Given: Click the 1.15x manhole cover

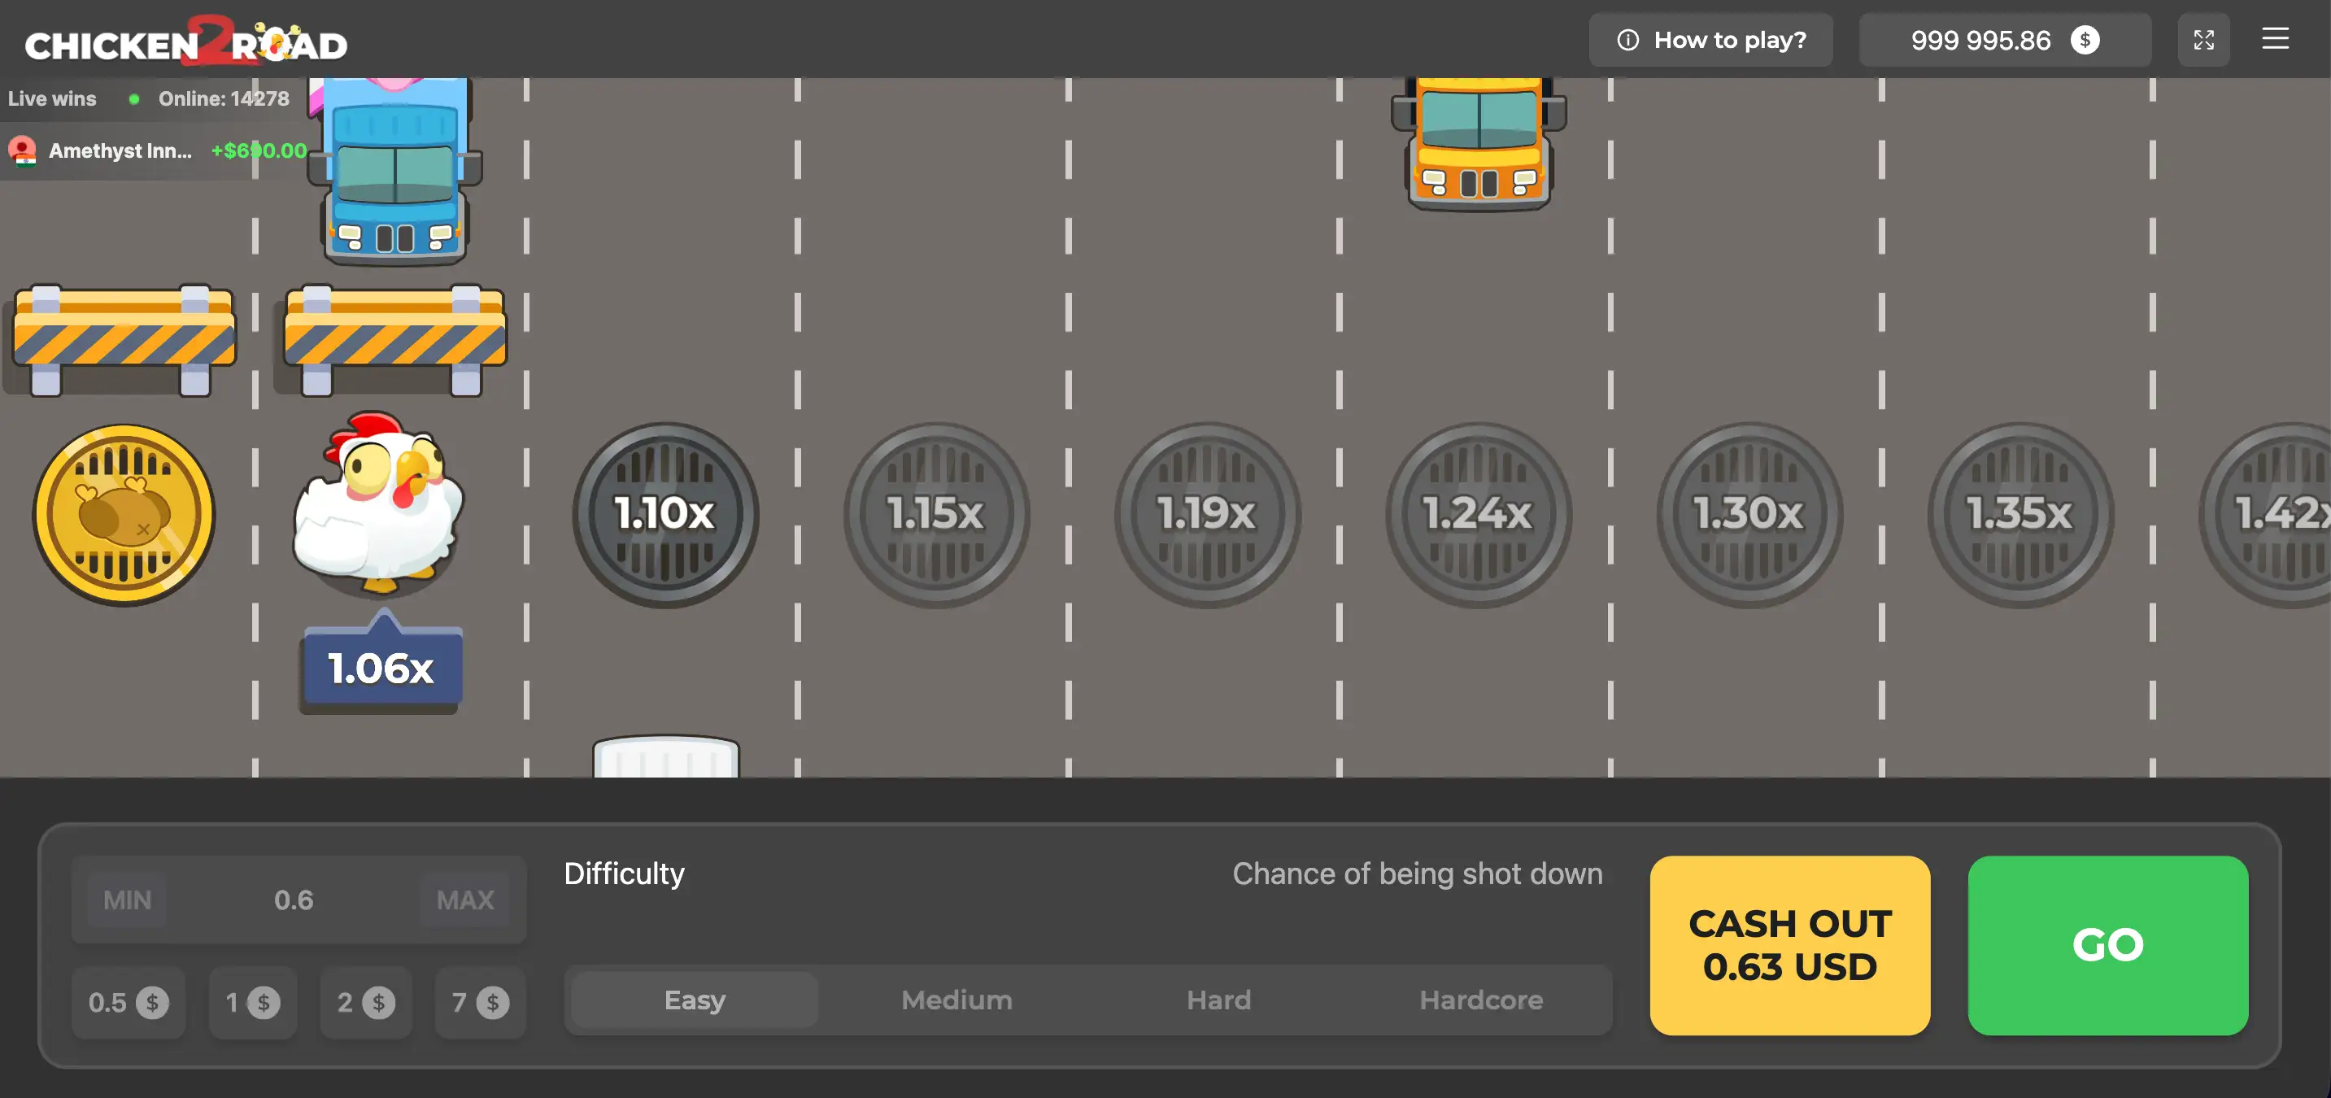Looking at the screenshot, I should (x=935, y=514).
